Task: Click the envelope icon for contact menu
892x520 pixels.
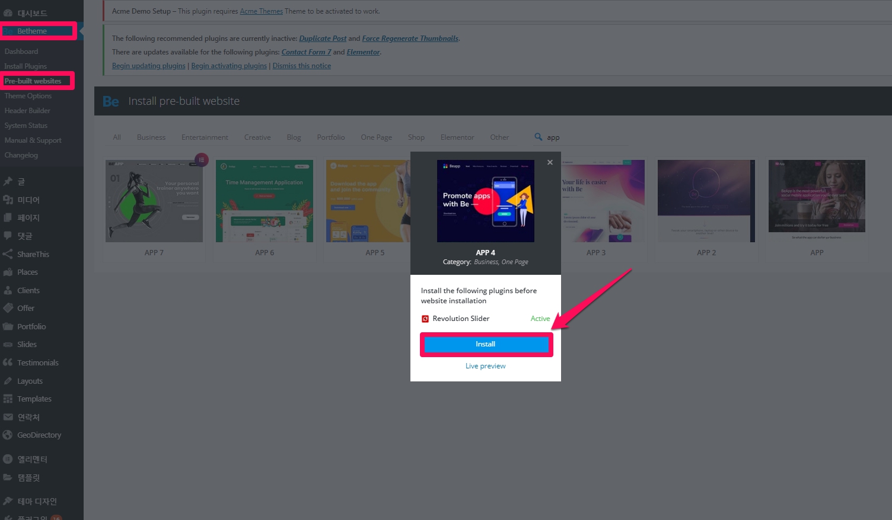Action: 8,417
